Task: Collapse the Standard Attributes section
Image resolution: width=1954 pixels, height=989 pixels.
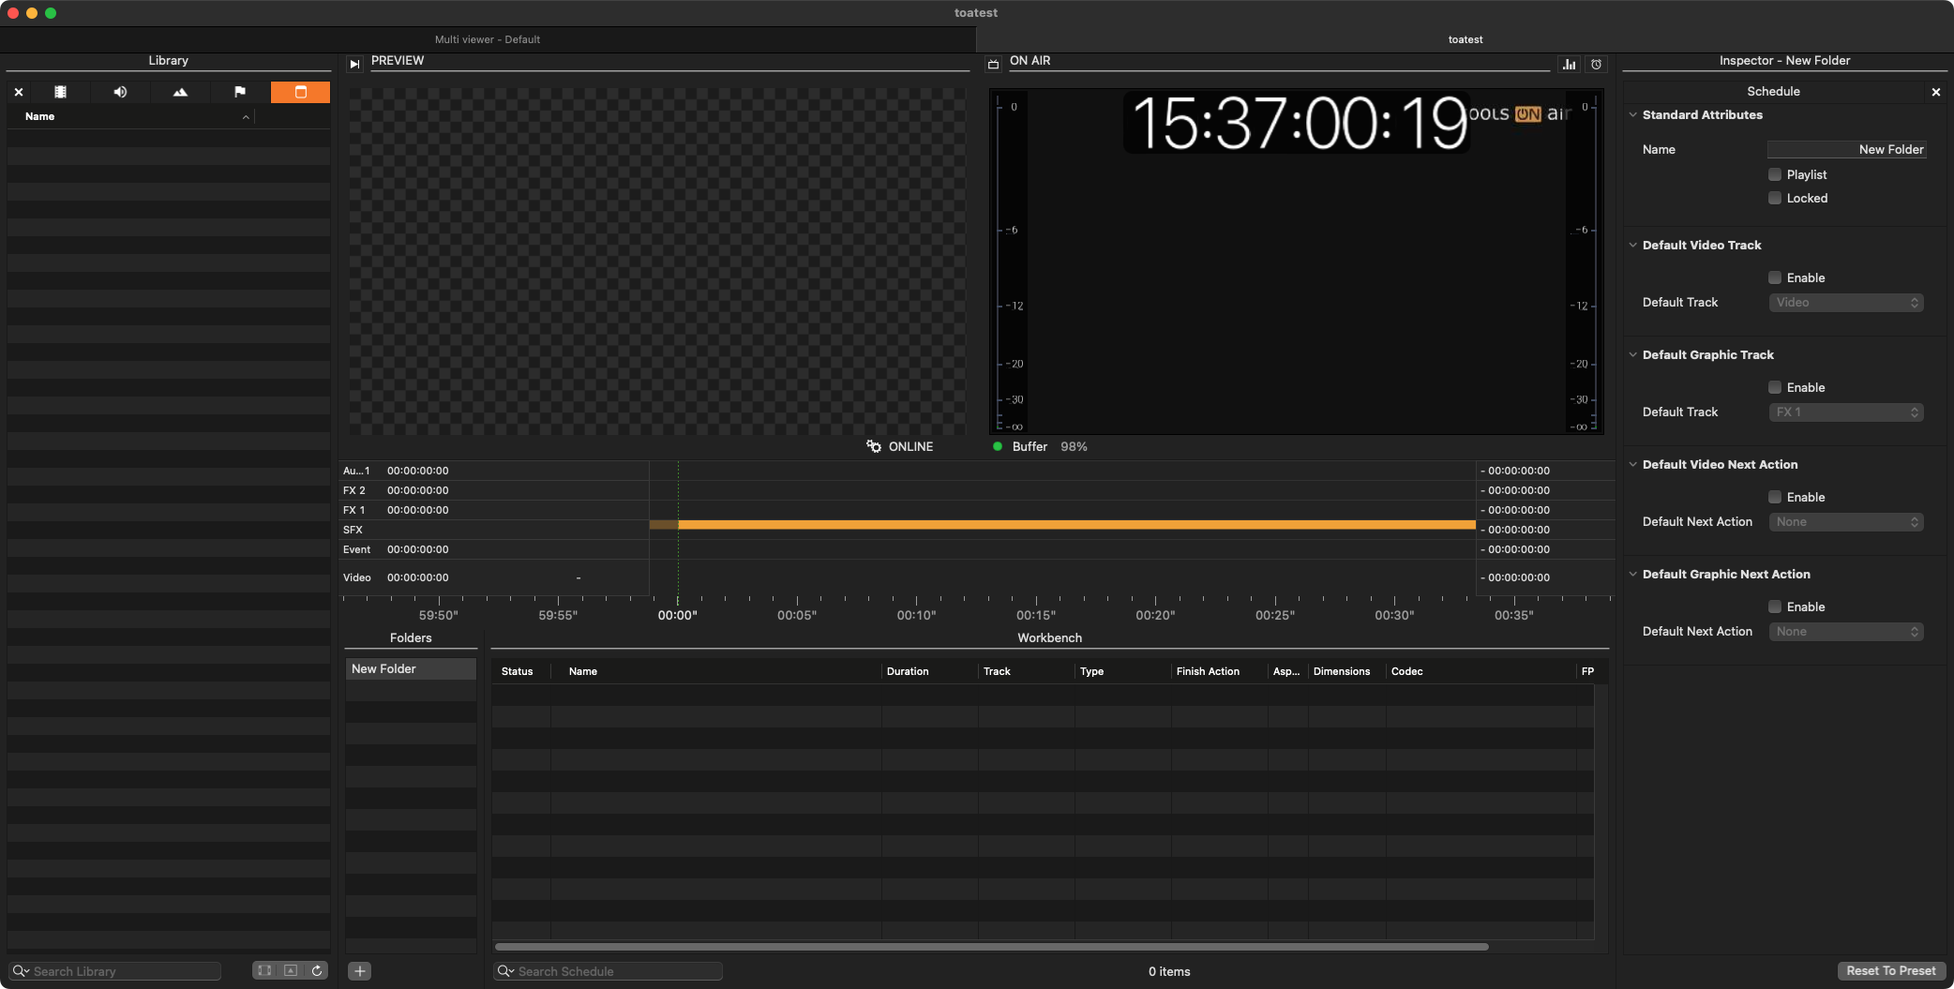Action: pyautogui.click(x=1632, y=114)
